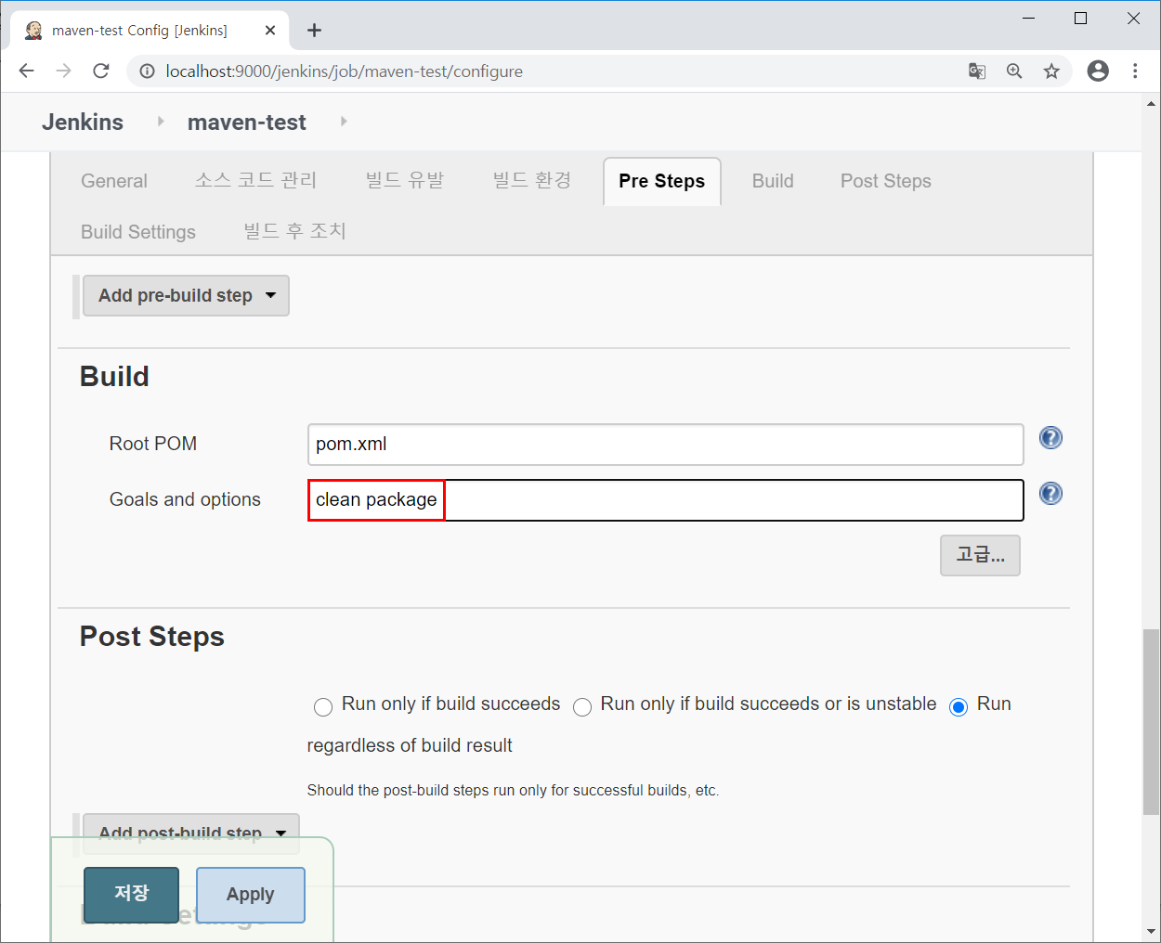This screenshot has width=1161, height=943.
Task: Click the 고급... advanced button
Action: point(980,555)
